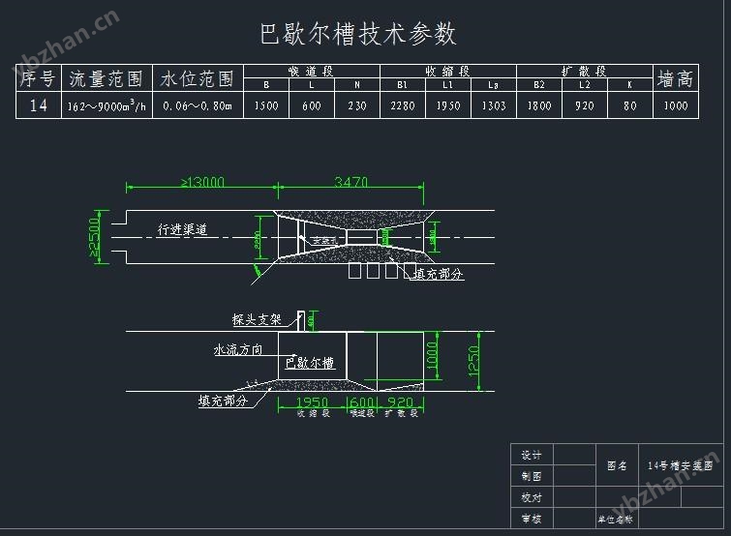Select the 14号槽安装图 drawing name
731x536 pixels.
pyautogui.click(x=679, y=465)
